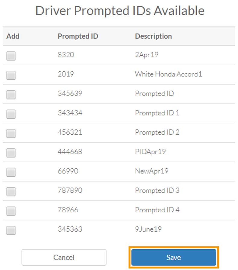The image size is (238, 270).
Task: Enable the checkbox for ID 343434
Action: (11, 114)
